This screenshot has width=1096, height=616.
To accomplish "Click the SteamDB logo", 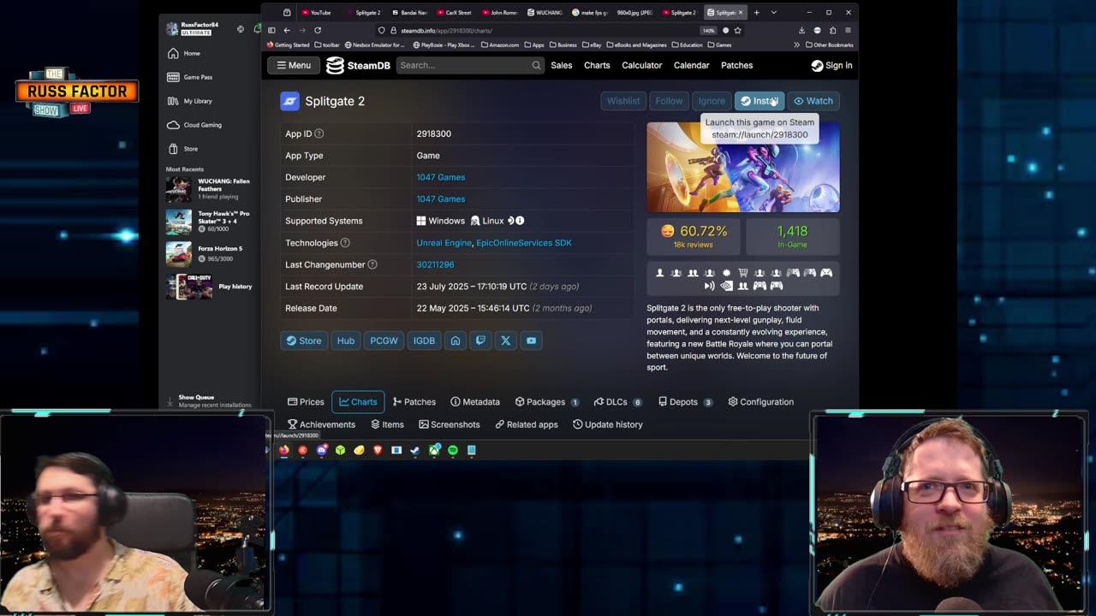I will coord(358,65).
